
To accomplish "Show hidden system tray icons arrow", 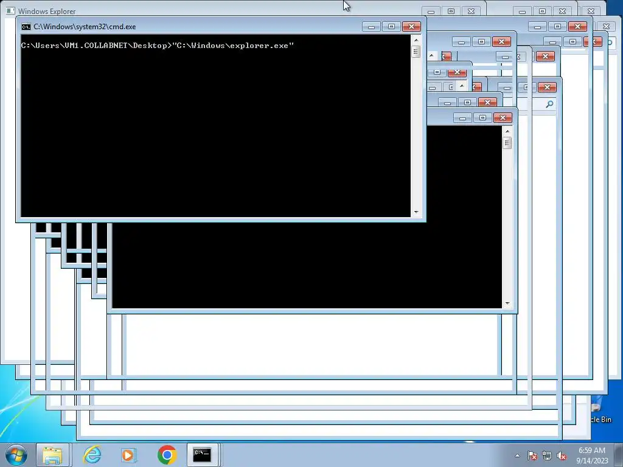I will (x=517, y=455).
